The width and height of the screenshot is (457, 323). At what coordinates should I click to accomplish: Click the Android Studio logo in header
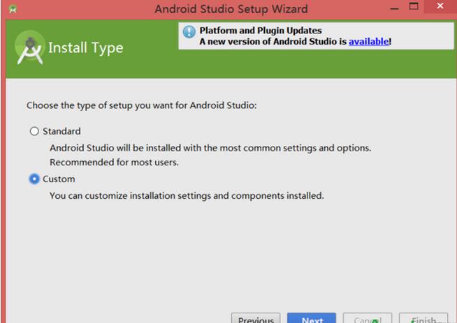tap(30, 47)
